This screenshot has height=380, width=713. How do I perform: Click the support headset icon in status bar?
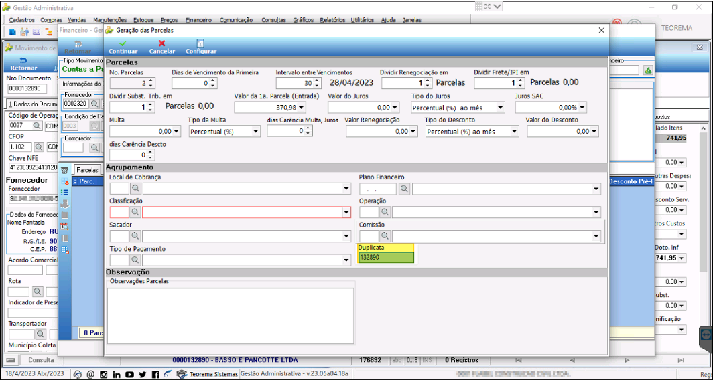(77, 375)
